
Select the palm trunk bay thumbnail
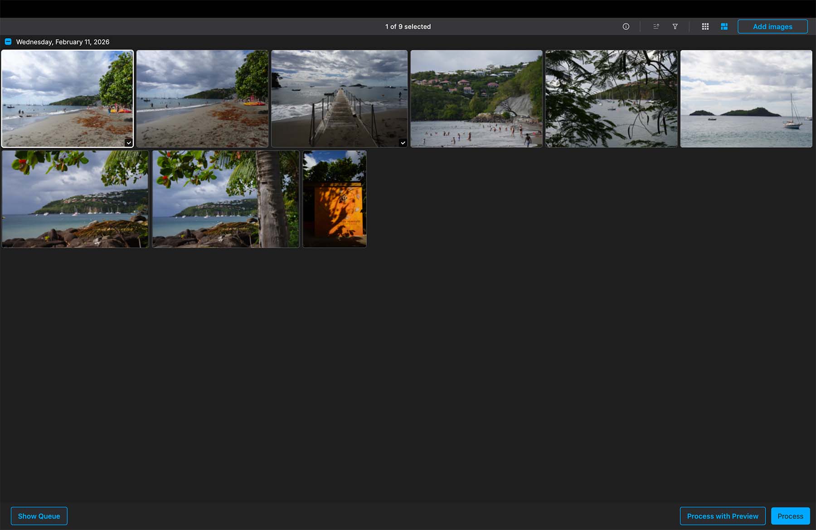226,199
